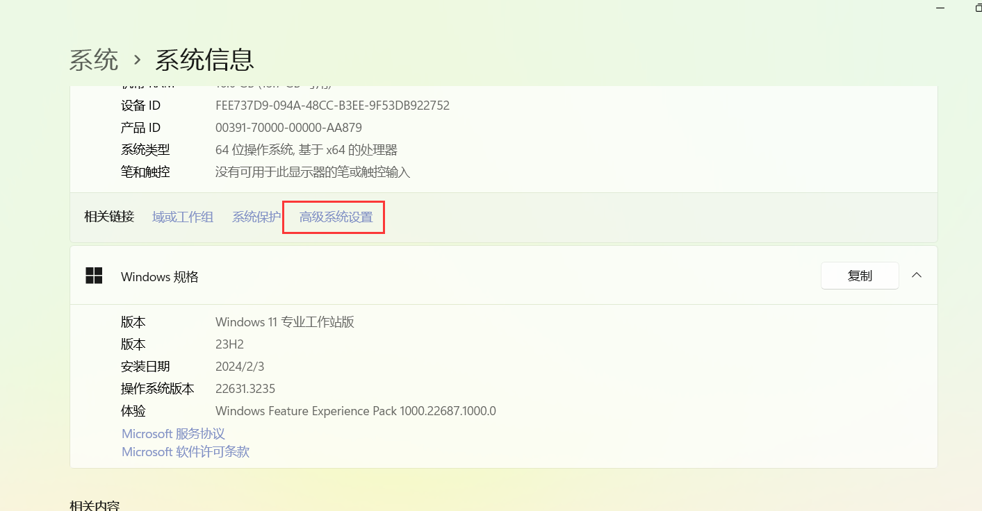Collapse the Windows 规格 section chevron
Screen dimensions: 982x511
tap(917, 276)
